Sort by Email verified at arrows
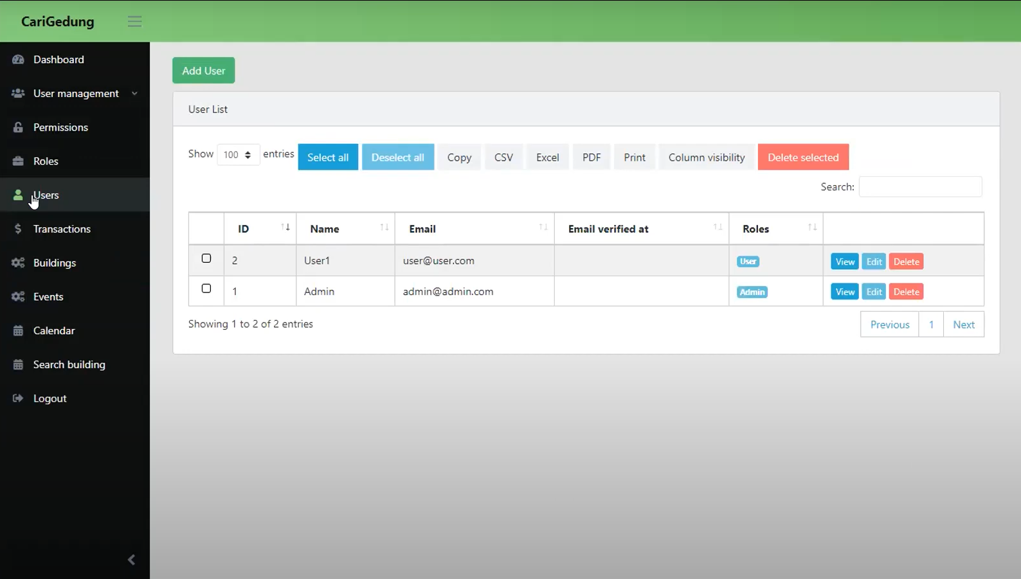Screen dimensions: 1021x579 (718, 227)
